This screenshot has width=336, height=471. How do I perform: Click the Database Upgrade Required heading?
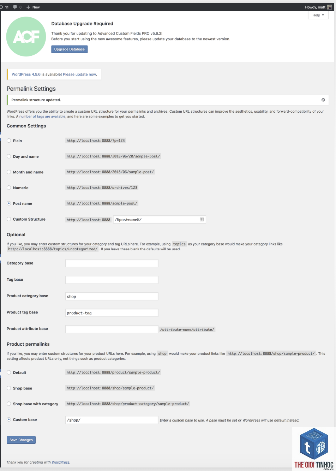(x=82, y=24)
